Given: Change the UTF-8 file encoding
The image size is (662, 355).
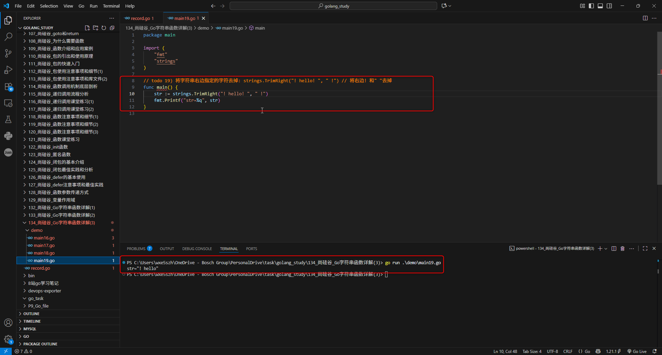Looking at the screenshot, I should pos(552,351).
